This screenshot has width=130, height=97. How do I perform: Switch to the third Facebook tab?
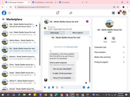click(71, 2)
